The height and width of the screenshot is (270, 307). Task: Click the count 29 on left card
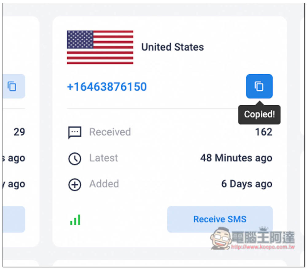tap(19, 132)
